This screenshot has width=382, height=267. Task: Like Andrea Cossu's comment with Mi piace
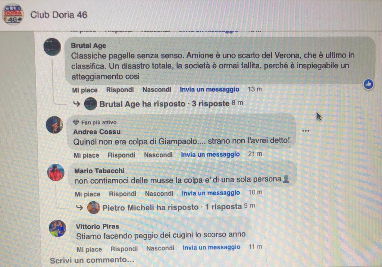point(87,155)
